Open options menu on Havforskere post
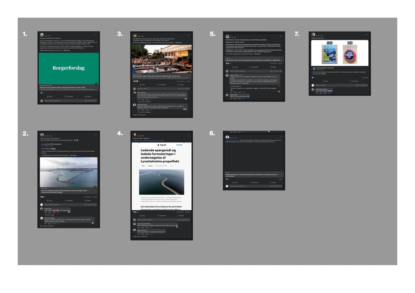This screenshot has height=293, width=415. [x=281, y=36]
